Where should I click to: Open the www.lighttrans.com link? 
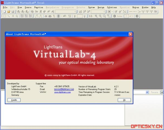tap(63, 92)
